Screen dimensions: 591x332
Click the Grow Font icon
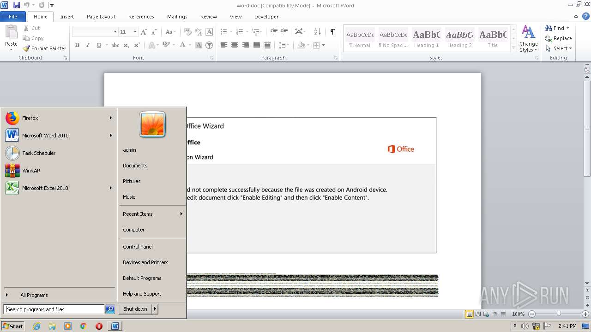144,32
